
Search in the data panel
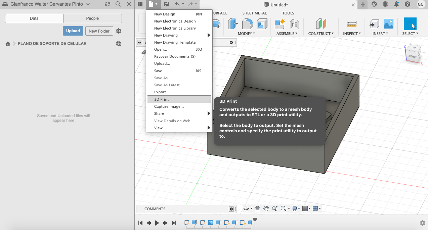118,4
